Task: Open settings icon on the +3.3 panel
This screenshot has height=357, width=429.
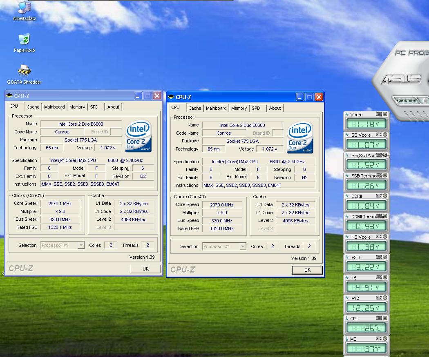Action: click(379, 257)
